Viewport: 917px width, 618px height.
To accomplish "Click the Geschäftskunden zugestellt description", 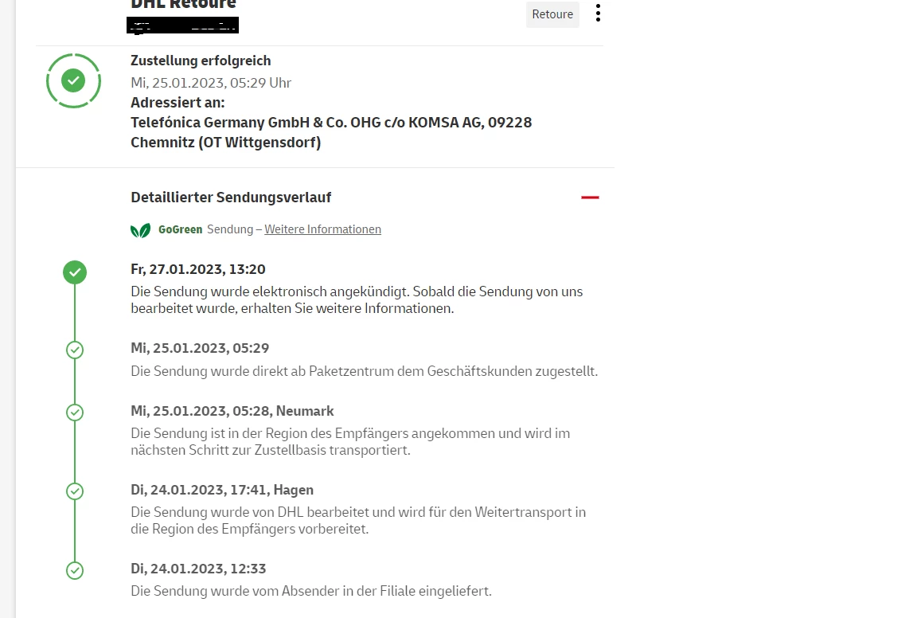I will coord(365,371).
